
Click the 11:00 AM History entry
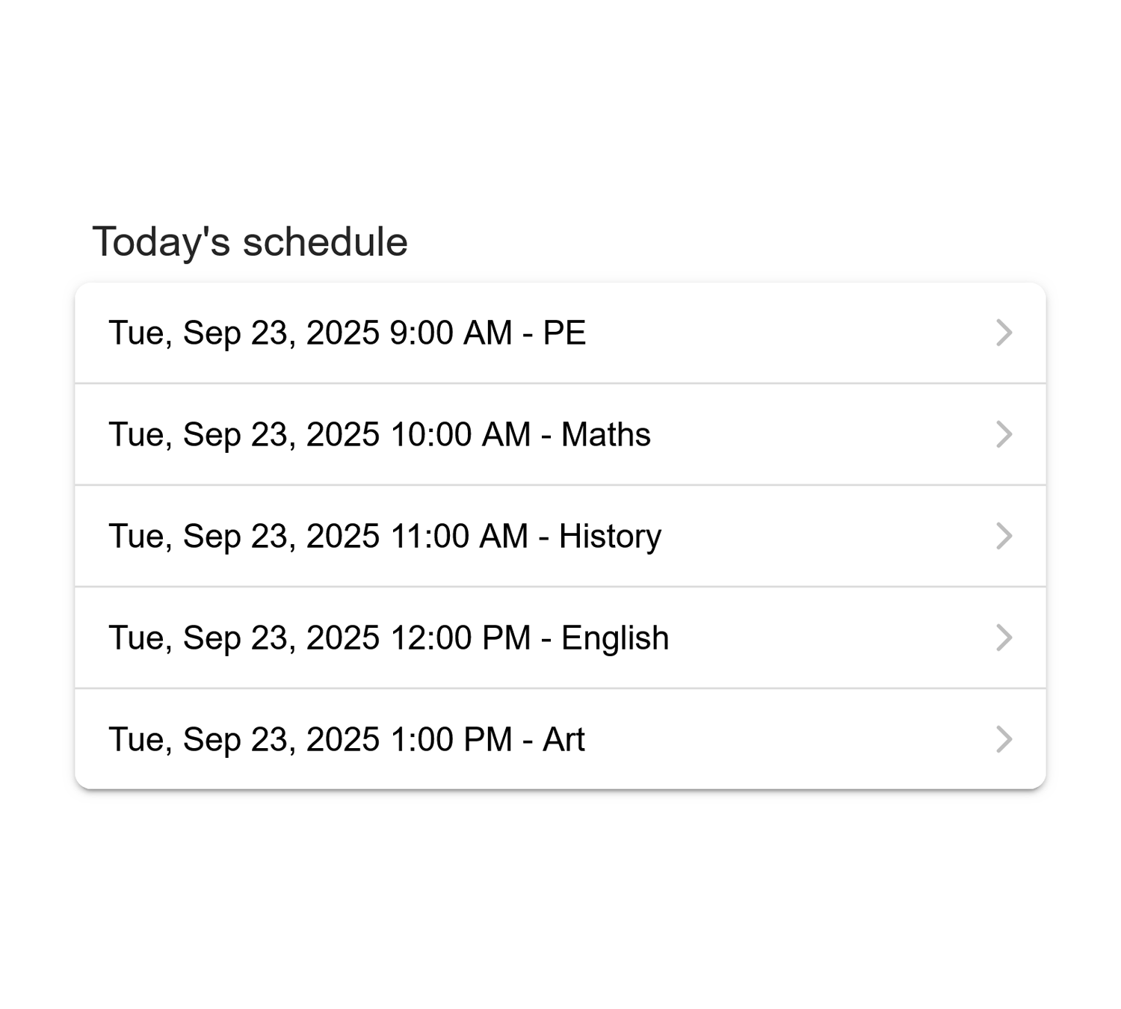point(523,535)
